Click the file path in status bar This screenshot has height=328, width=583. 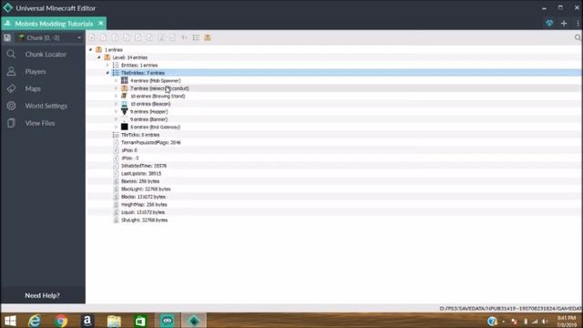[x=511, y=308]
